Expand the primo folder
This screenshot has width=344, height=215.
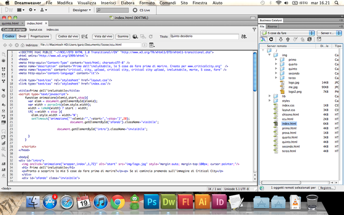pyautogui.click(x=276, y=59)
